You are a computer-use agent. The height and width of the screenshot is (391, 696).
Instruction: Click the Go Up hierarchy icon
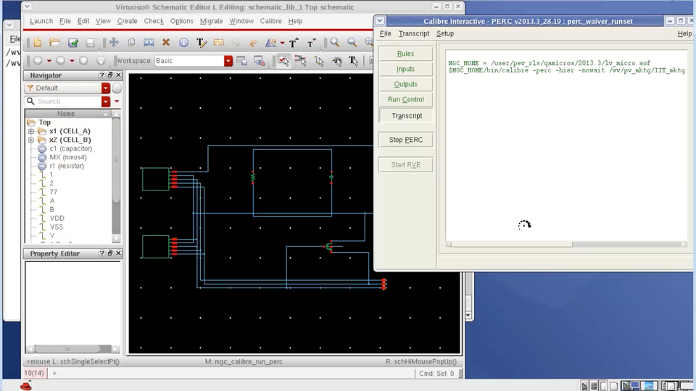pyautogui.click(x=83, y=61)
